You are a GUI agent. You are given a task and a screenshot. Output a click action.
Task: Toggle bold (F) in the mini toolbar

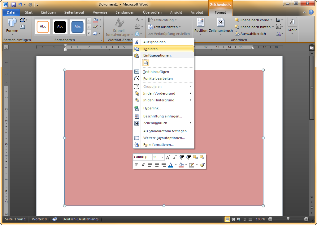(136, 165)
